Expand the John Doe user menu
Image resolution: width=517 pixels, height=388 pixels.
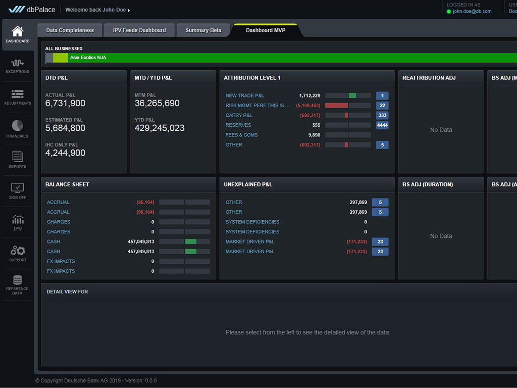click(95, 9)
